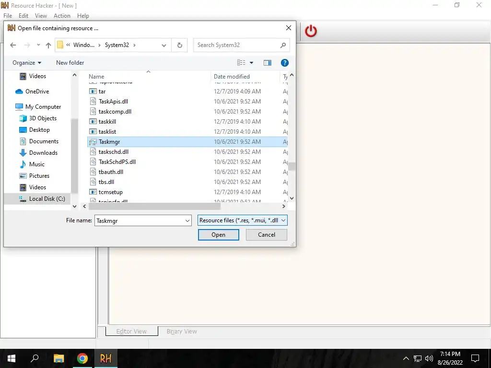Screen dimensions: 491x368
Task: Click Cancel button in dialog
Action: (267, 235)
